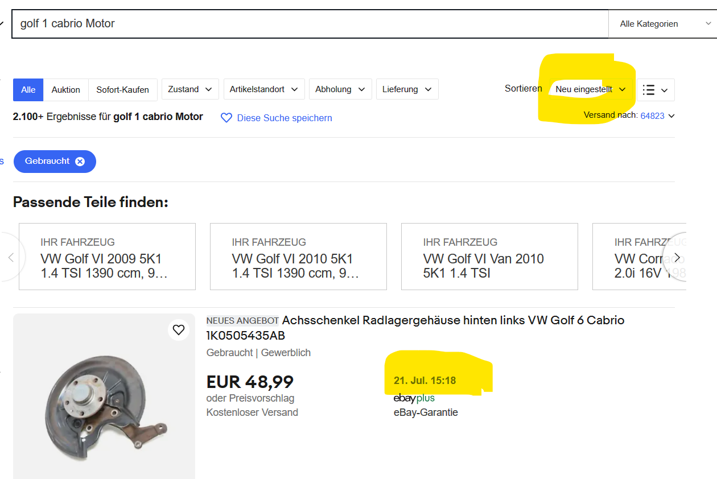
Task: Select the VW Golf VI 2009 5K1 vehicle card
Action: 107,257
